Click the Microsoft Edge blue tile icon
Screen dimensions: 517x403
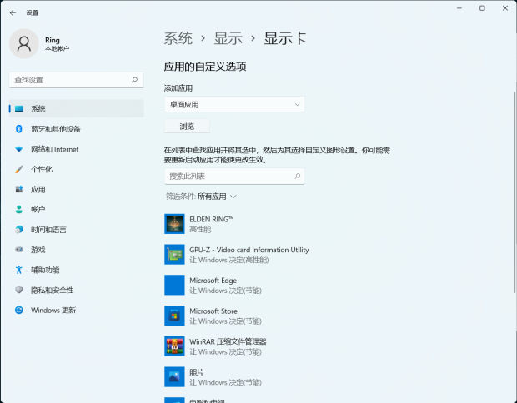(x=174, y=285)
